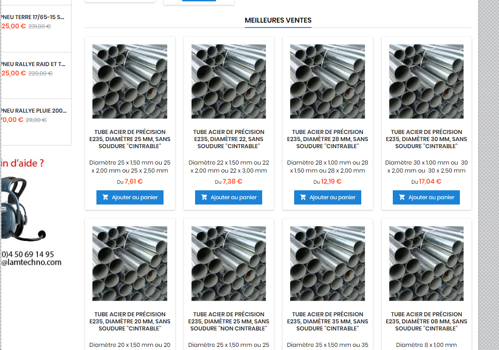Open the diamètre 35 mm tube title link

point(327,321)
